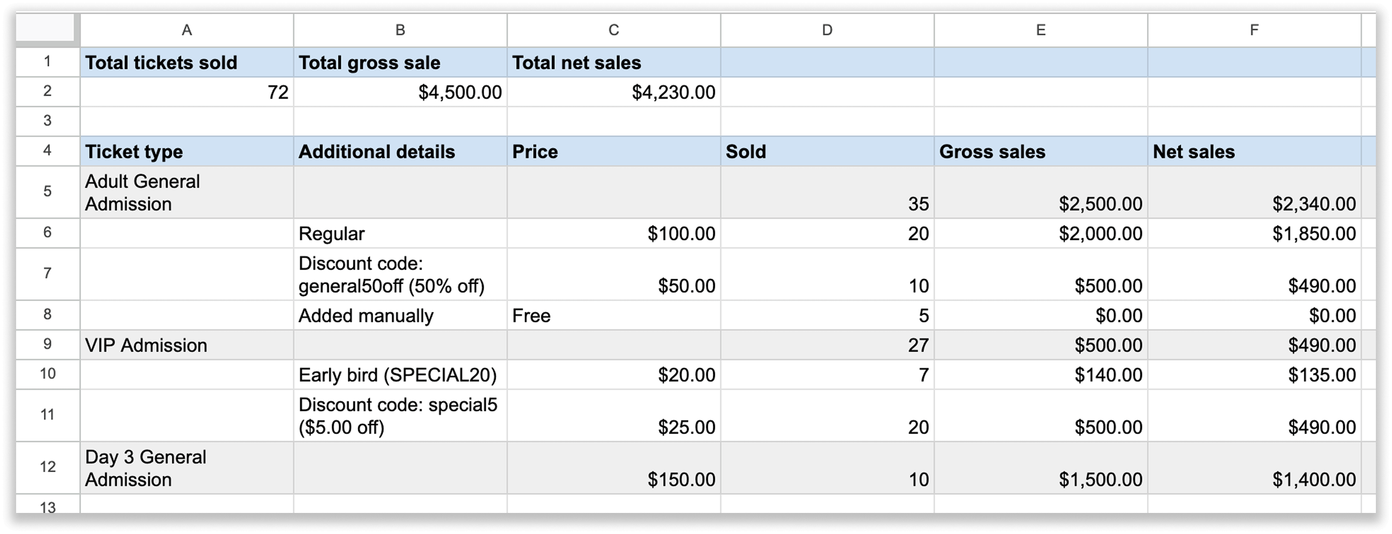Select the Gross sales column header cell
Screen dimensions: 1392x534
tap(1040, 152)
